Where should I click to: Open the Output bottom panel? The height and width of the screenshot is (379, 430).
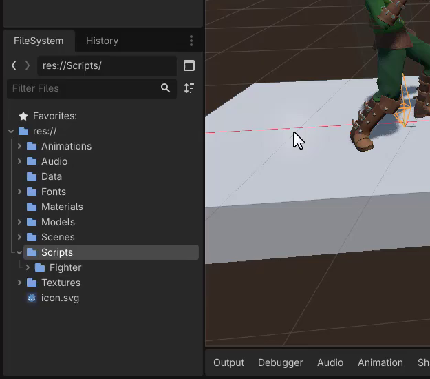click(228, 362)
